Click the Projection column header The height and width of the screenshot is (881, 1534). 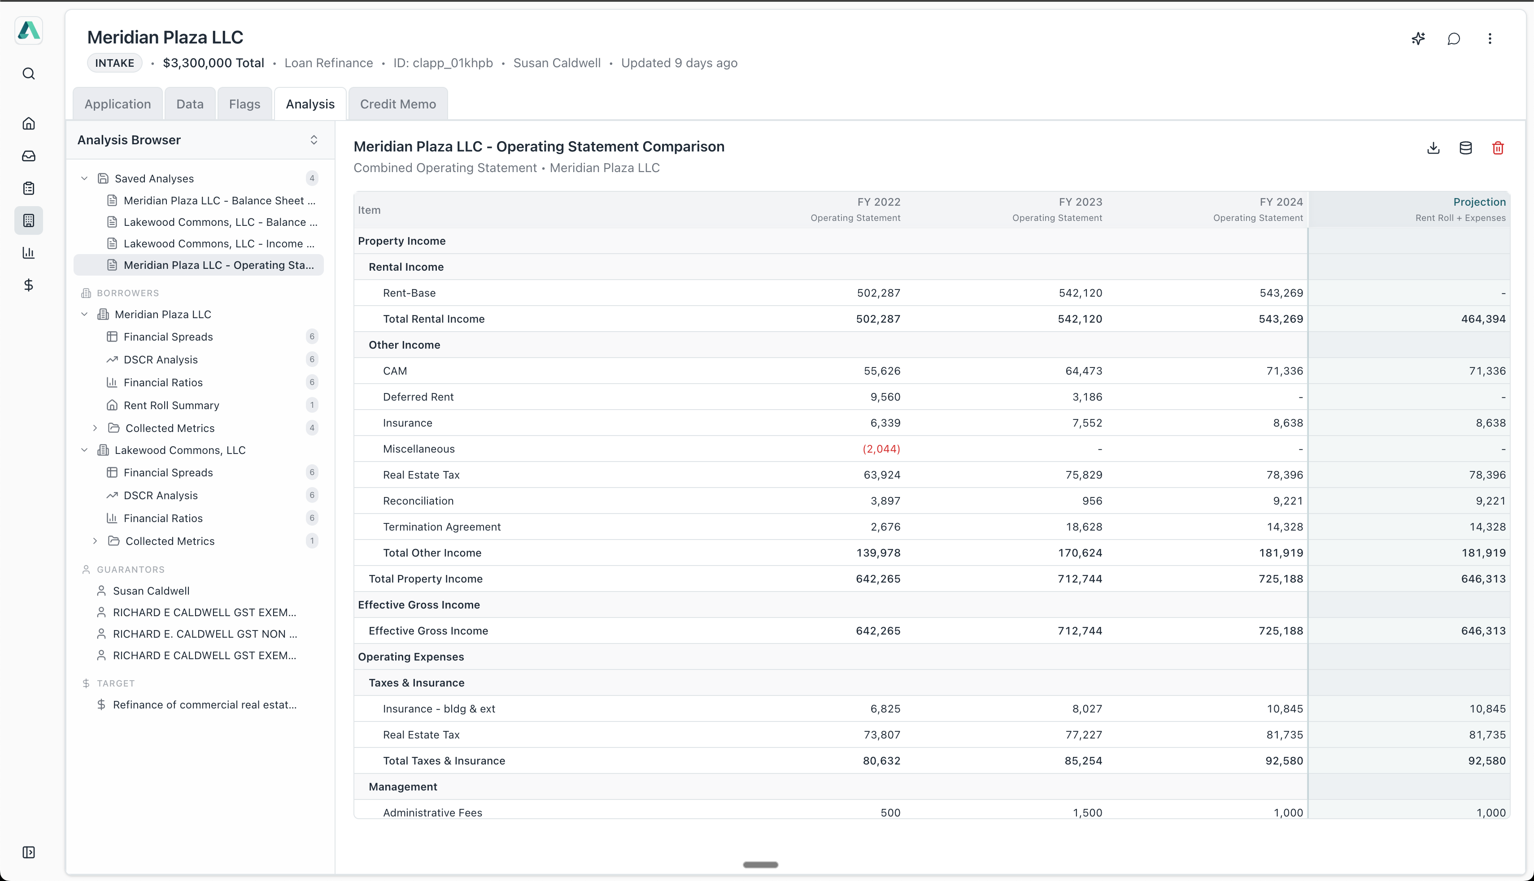pyautogui.click(x=1478, y=202)
